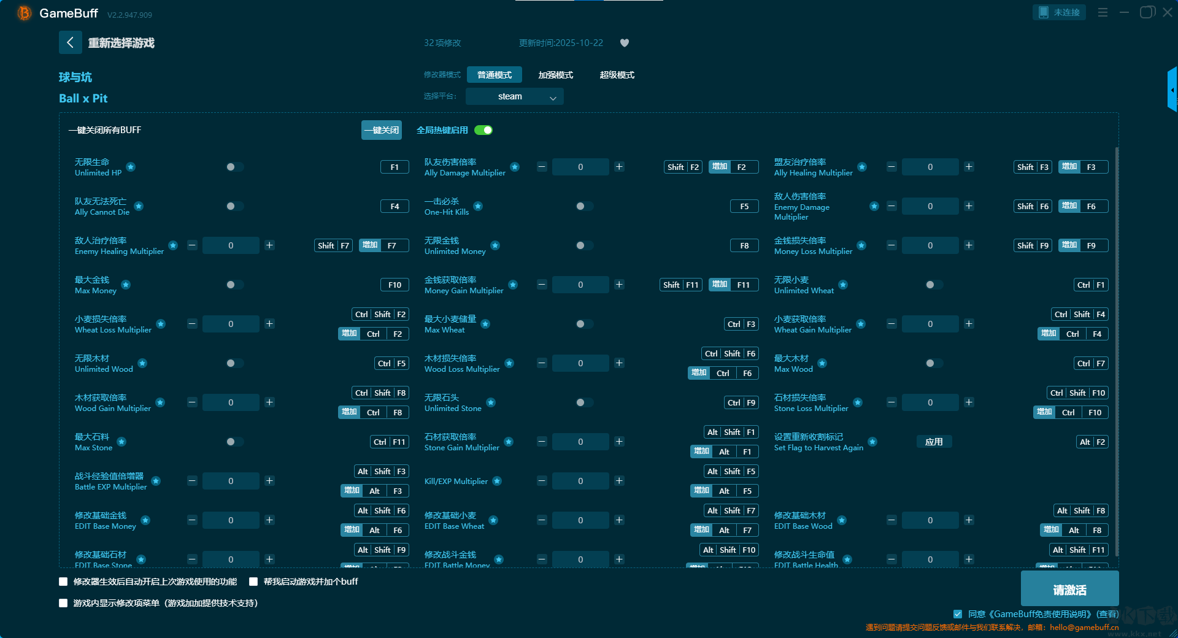Click the star icon beside Money Gain Multiplier
The height and width of the screenshot is (638, 1178).
pyautogui.click(x=513, y=285)
